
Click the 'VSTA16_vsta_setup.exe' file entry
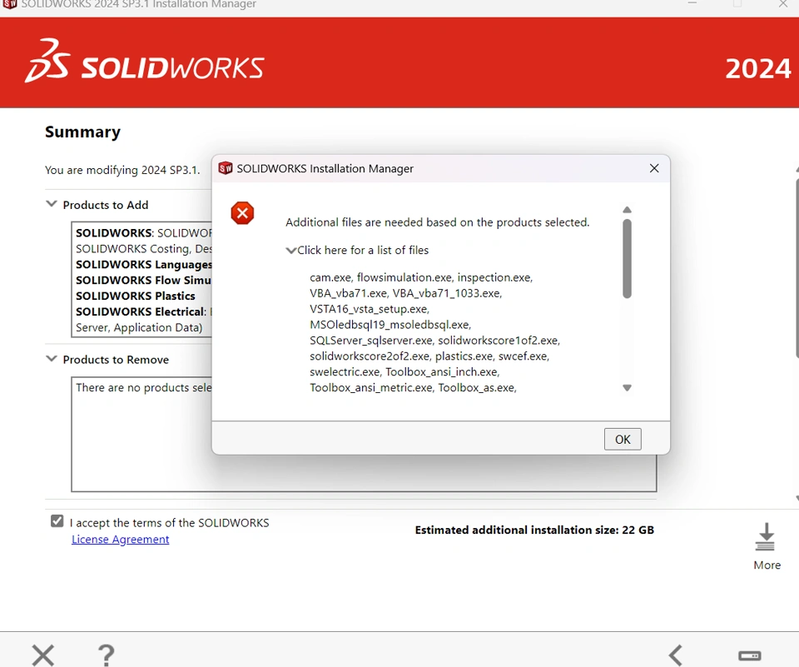click(x=370, y=309)
